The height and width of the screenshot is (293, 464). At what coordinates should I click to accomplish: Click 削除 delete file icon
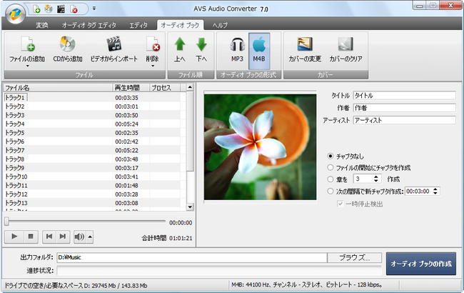tap(153, 44)
